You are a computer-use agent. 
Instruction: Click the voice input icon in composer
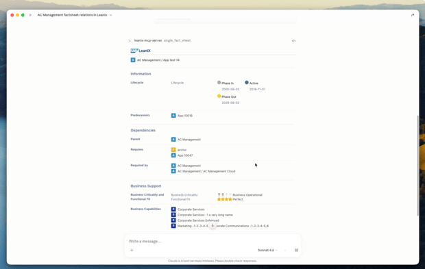click(x=297, y=250)
